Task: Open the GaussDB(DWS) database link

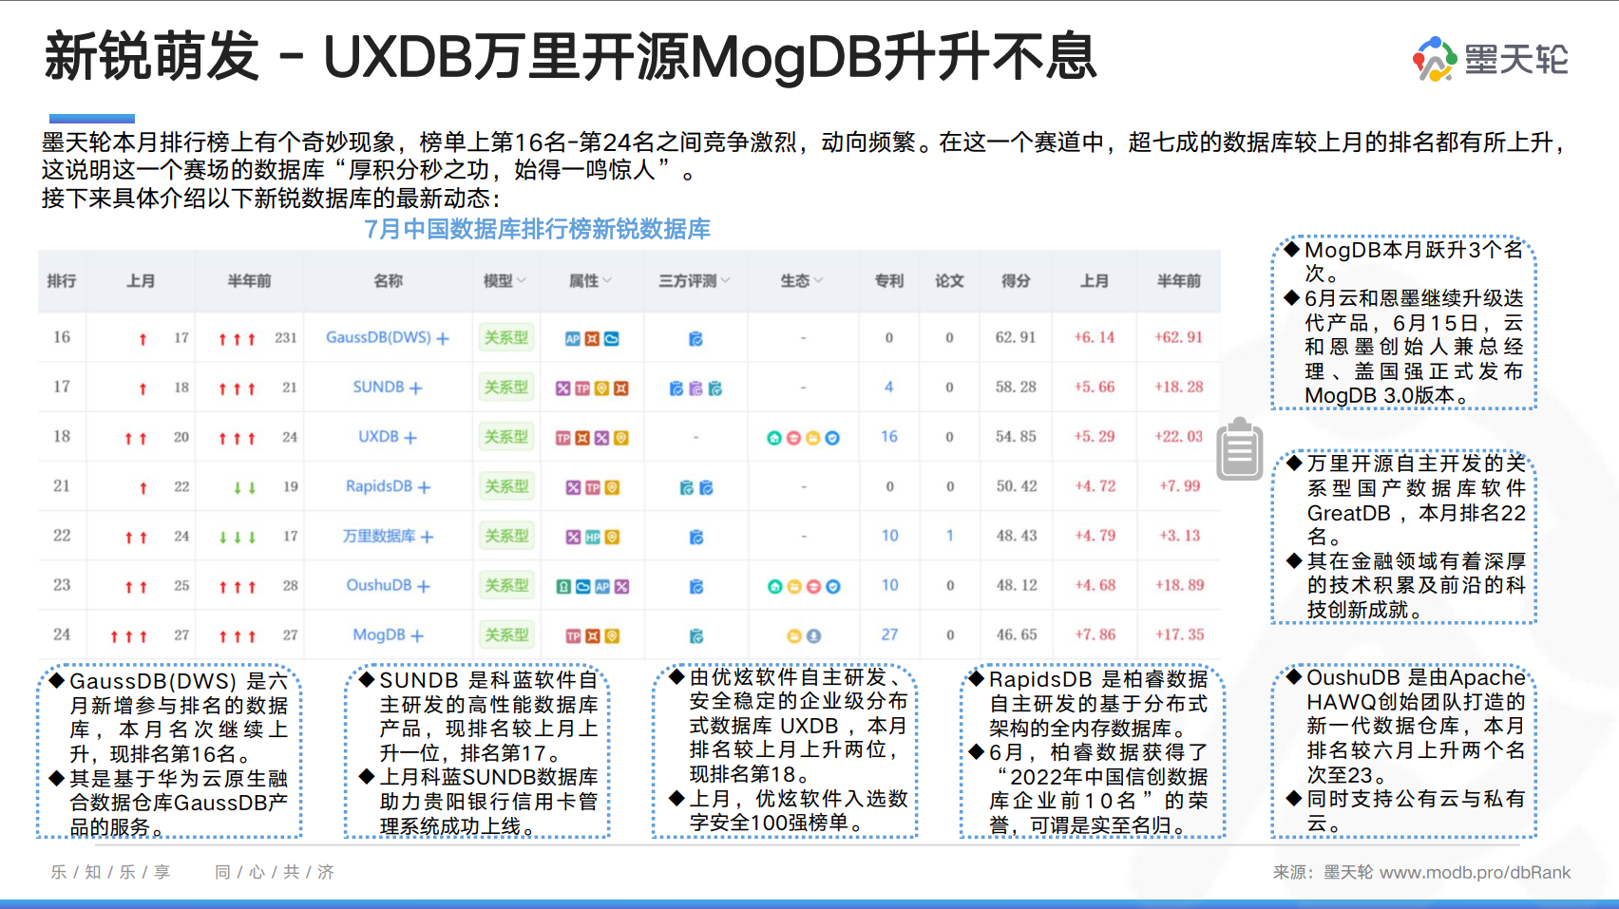Action: point(378,337)
